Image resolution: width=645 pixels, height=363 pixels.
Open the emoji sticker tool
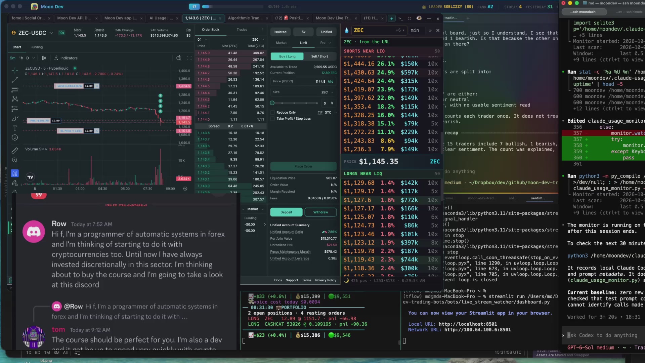click(15, 137)
